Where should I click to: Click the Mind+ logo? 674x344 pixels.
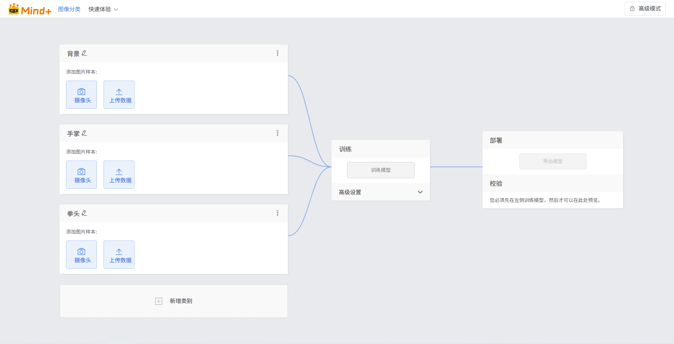tap(30, 9)
